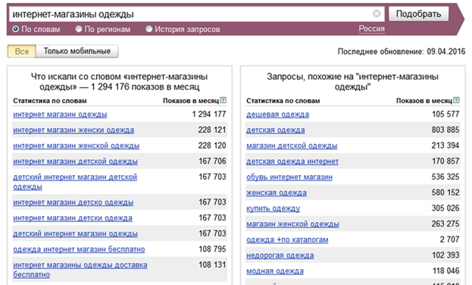Open help icon beside right 'Показов в месяц'
472x285 pixels.
[x=456, y=100]
